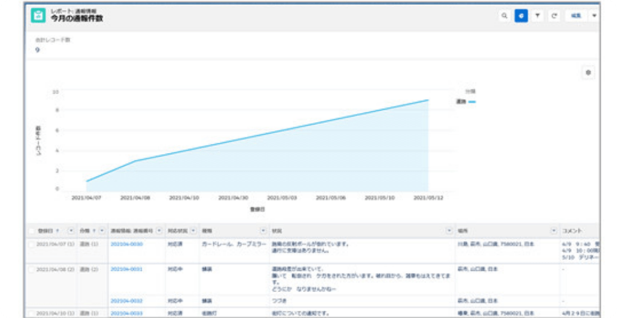Tick the checkbox for the 2021/04/07 row
Viewport: 617px width, 318px height.
click(32, 244)
